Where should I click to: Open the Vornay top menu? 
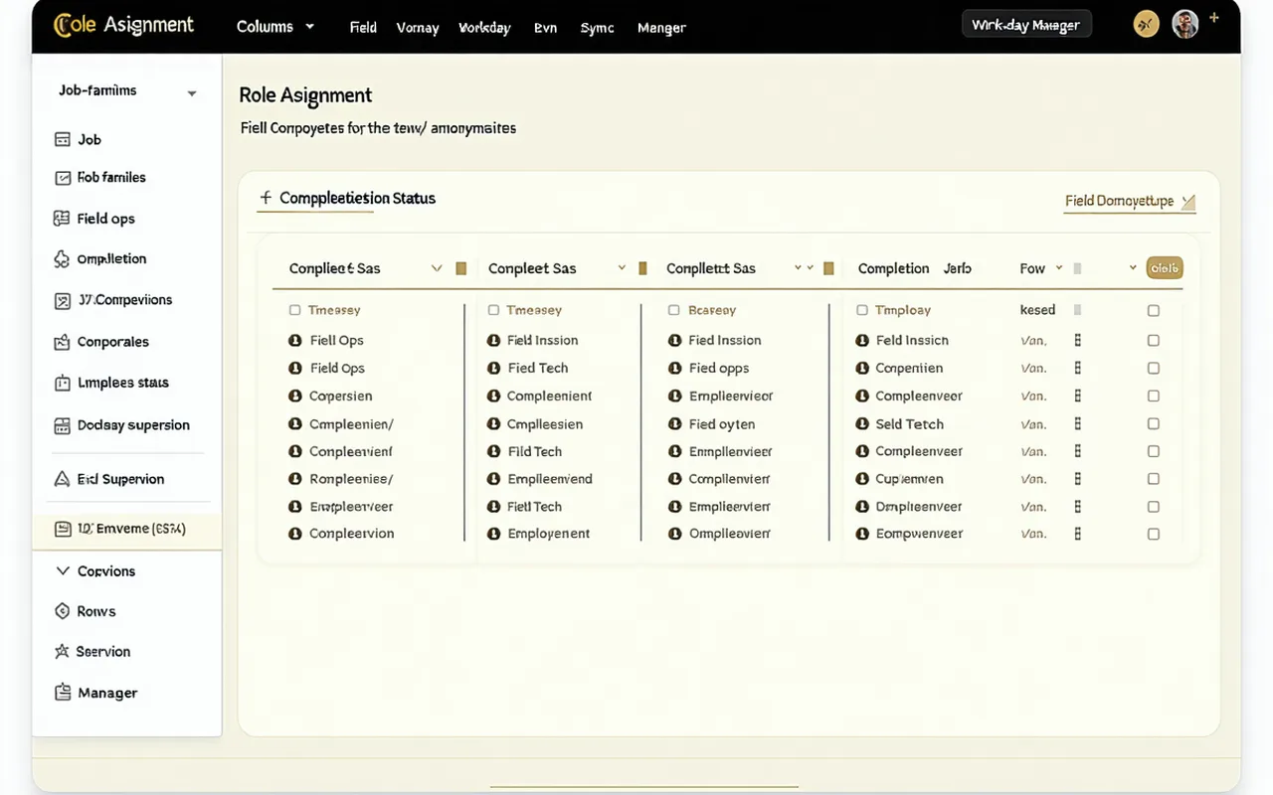coord(418,28)
